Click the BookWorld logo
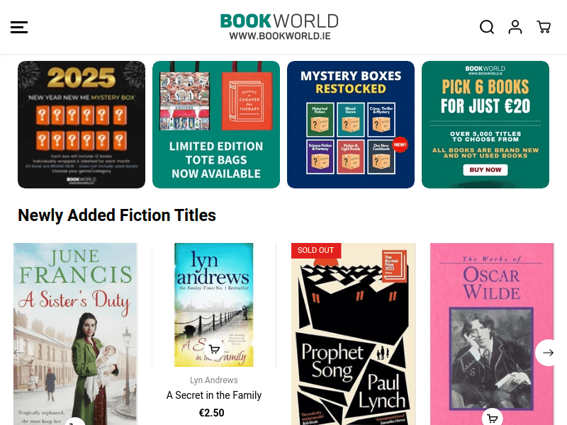Viewport: 567px width, 425px height. 279,26
